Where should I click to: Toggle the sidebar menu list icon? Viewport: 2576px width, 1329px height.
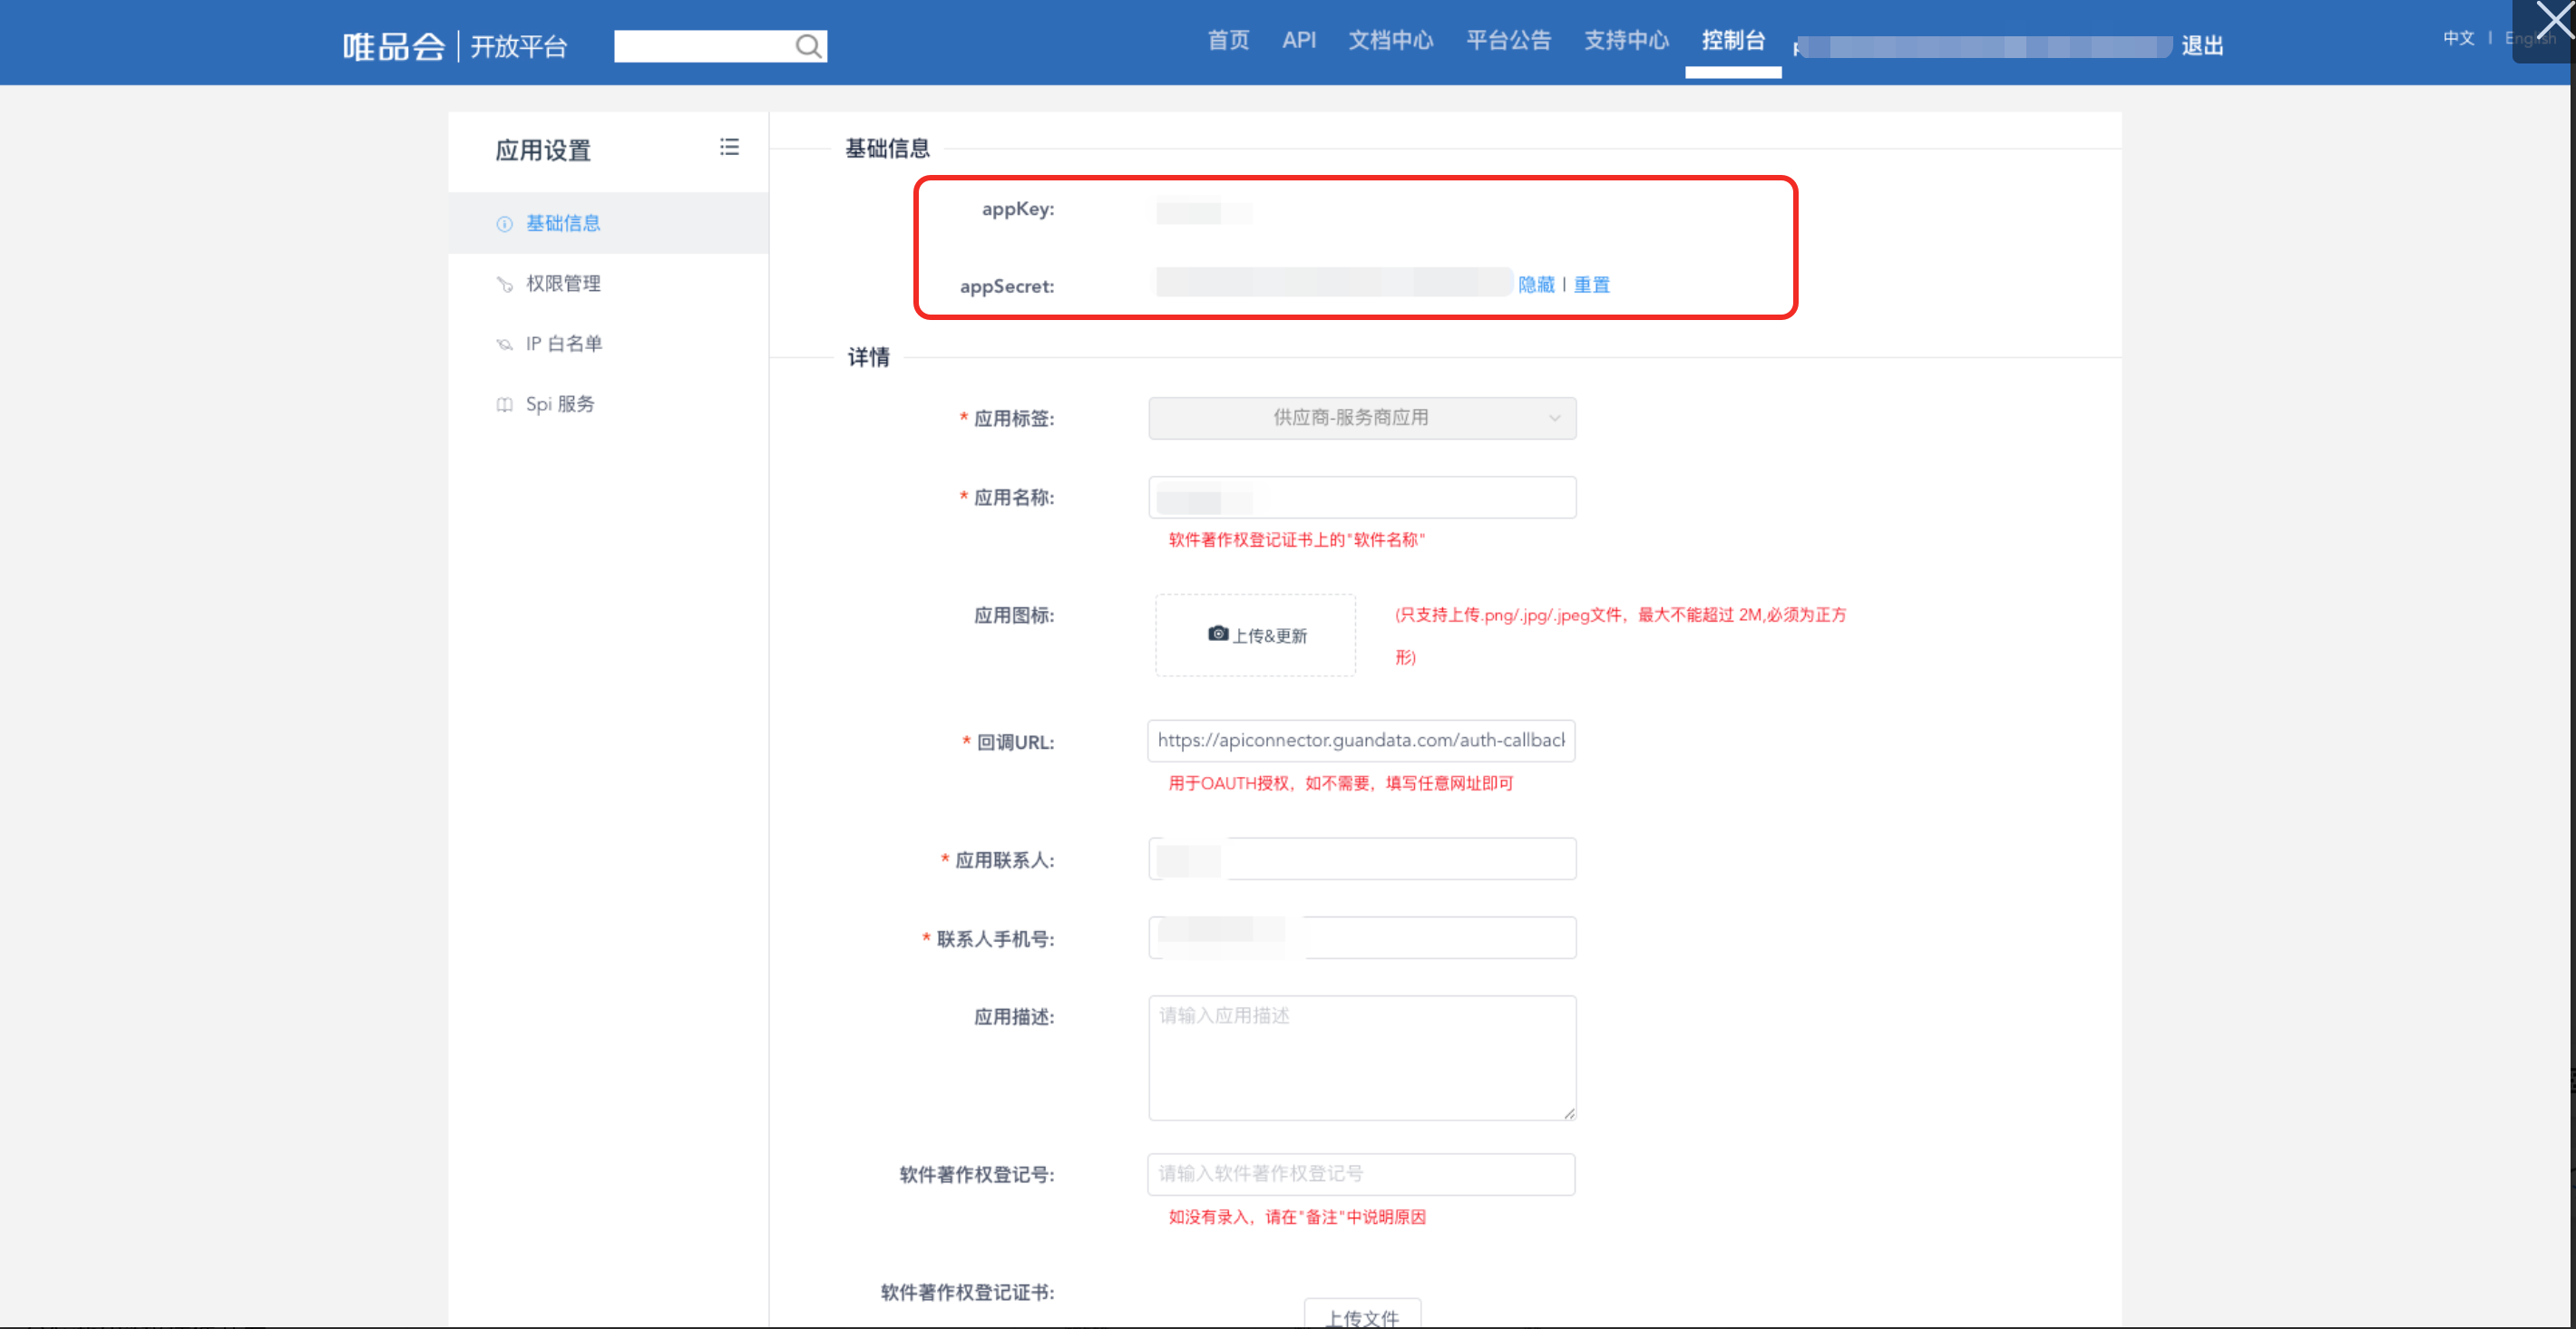(729, 148)
